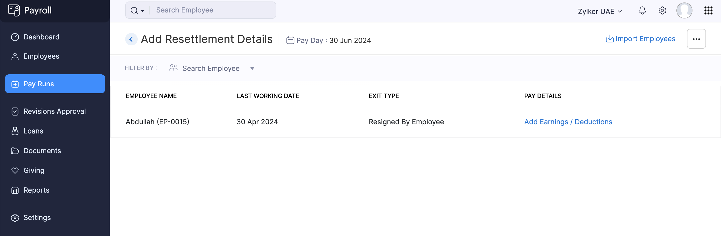Select the Abdullah (EP-0015) employee row

pos(157,122)
